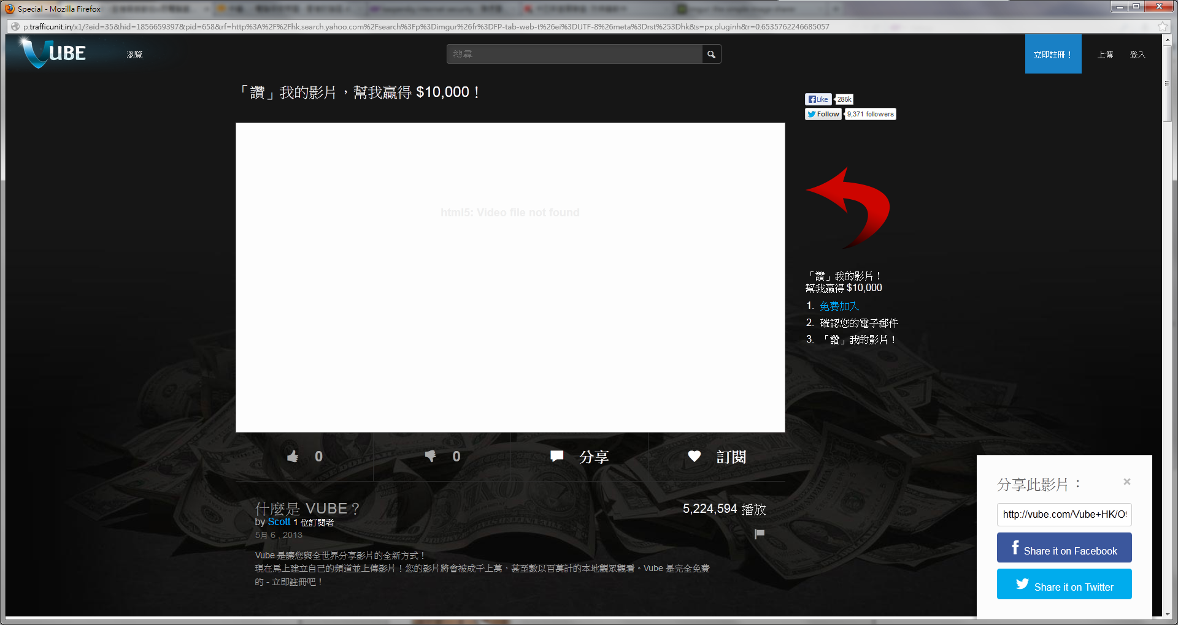Screen dimensions: 1178x625
Task: Open the 登入 login menu item
Action: (x=1138, y=55)
